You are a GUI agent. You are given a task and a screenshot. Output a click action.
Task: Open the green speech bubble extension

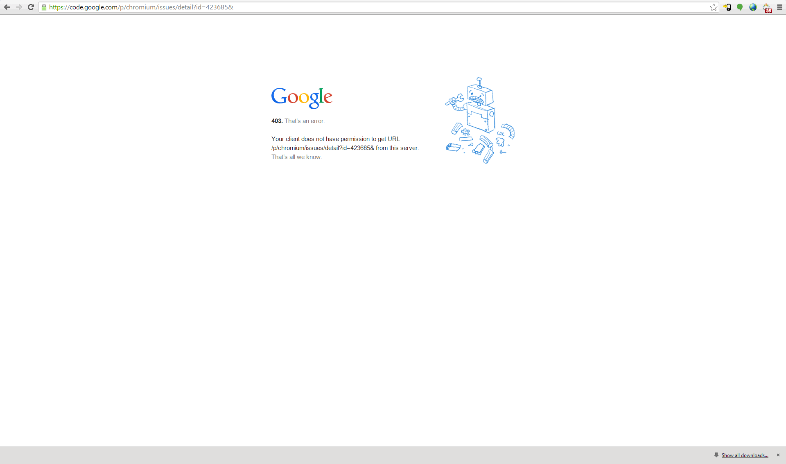click(x=740, y=7)
